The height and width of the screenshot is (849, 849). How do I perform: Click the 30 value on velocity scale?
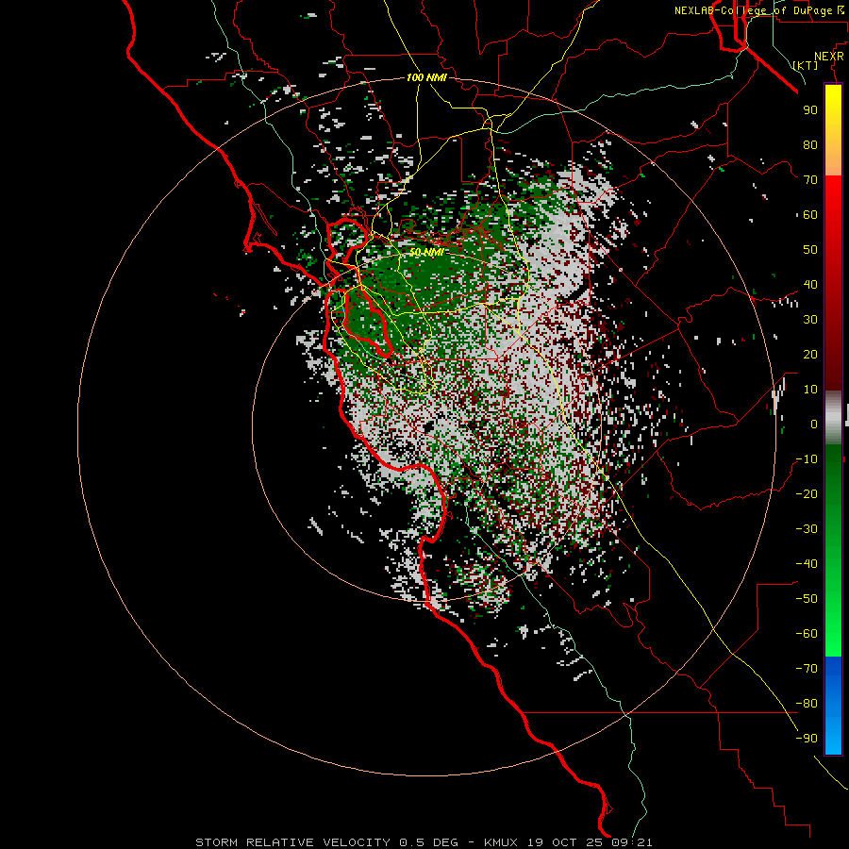(x=810, y=320)
